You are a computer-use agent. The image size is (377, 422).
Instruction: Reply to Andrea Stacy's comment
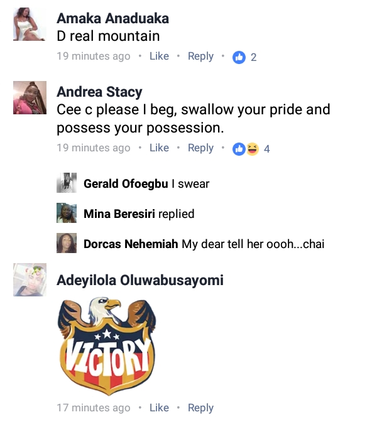pyautogui.click(x=200, y=148)
